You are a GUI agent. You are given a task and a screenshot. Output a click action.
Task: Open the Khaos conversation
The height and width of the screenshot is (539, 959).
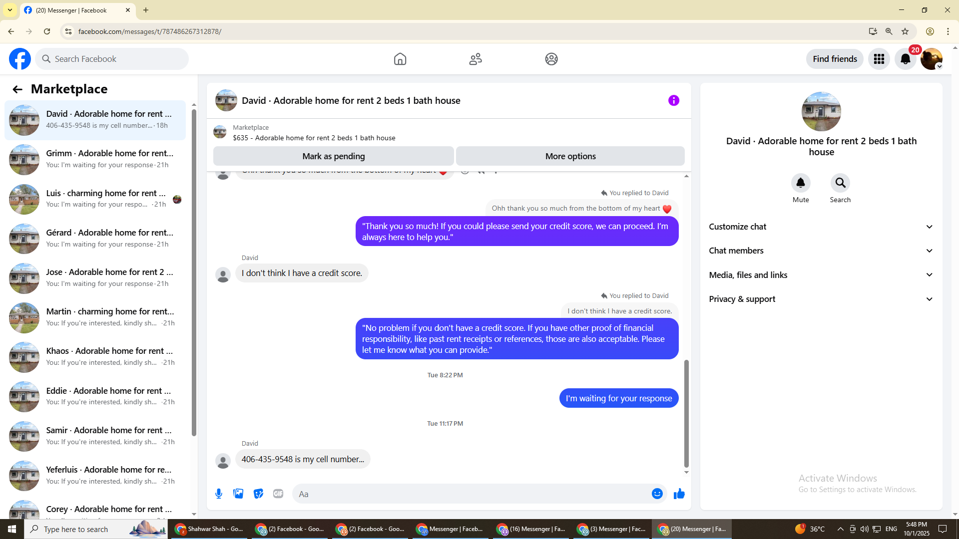(x=95, y=357)
